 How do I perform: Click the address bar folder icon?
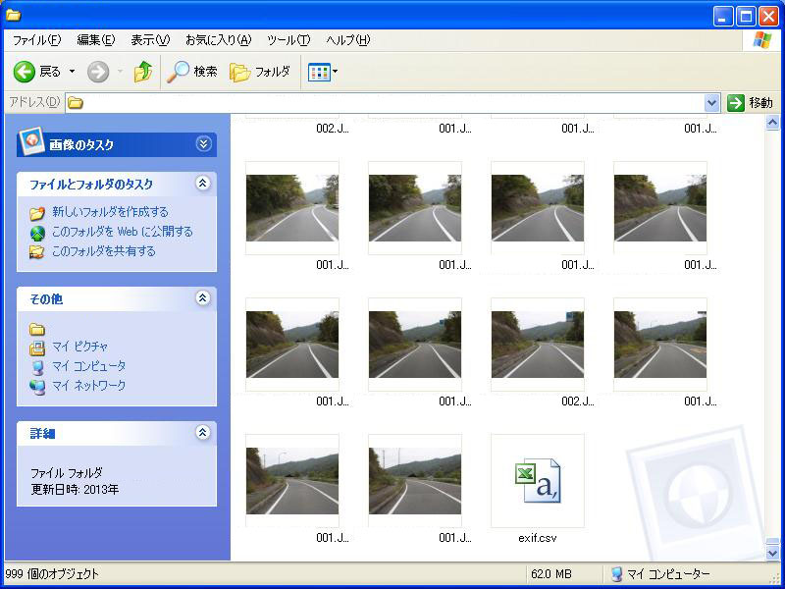[76, 103]
